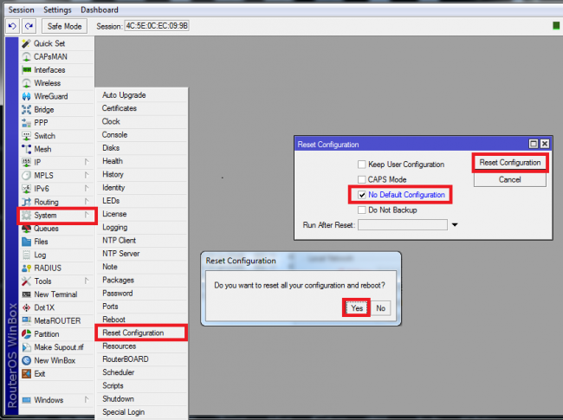563x420 pixels.
Task: Enable CAPS Mode checkbox
Action: [361, 179]
